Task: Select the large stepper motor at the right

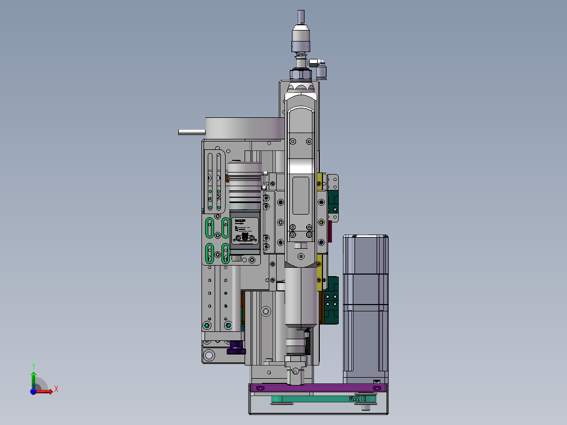Action: click(x=366, y=309)
